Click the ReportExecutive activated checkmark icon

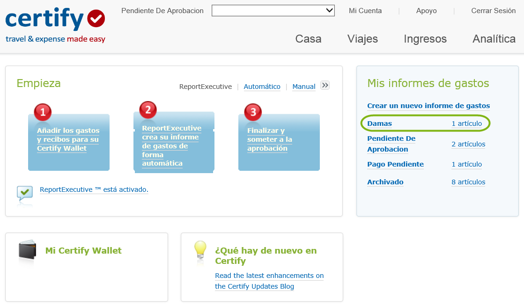25,193
